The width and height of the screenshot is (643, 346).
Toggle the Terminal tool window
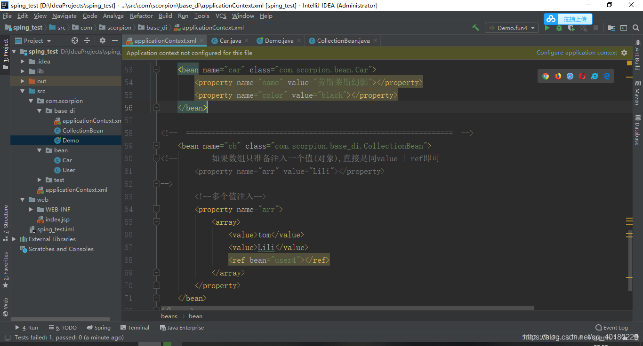point(135,328)
